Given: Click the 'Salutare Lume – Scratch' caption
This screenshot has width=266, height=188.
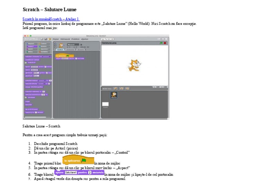Looking at the screenshot, I should [x=42, y=126].
